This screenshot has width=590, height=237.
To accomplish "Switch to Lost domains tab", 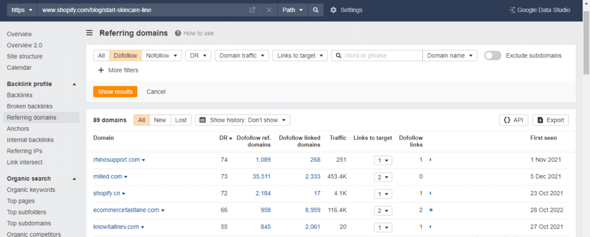I will pos(180,120).
